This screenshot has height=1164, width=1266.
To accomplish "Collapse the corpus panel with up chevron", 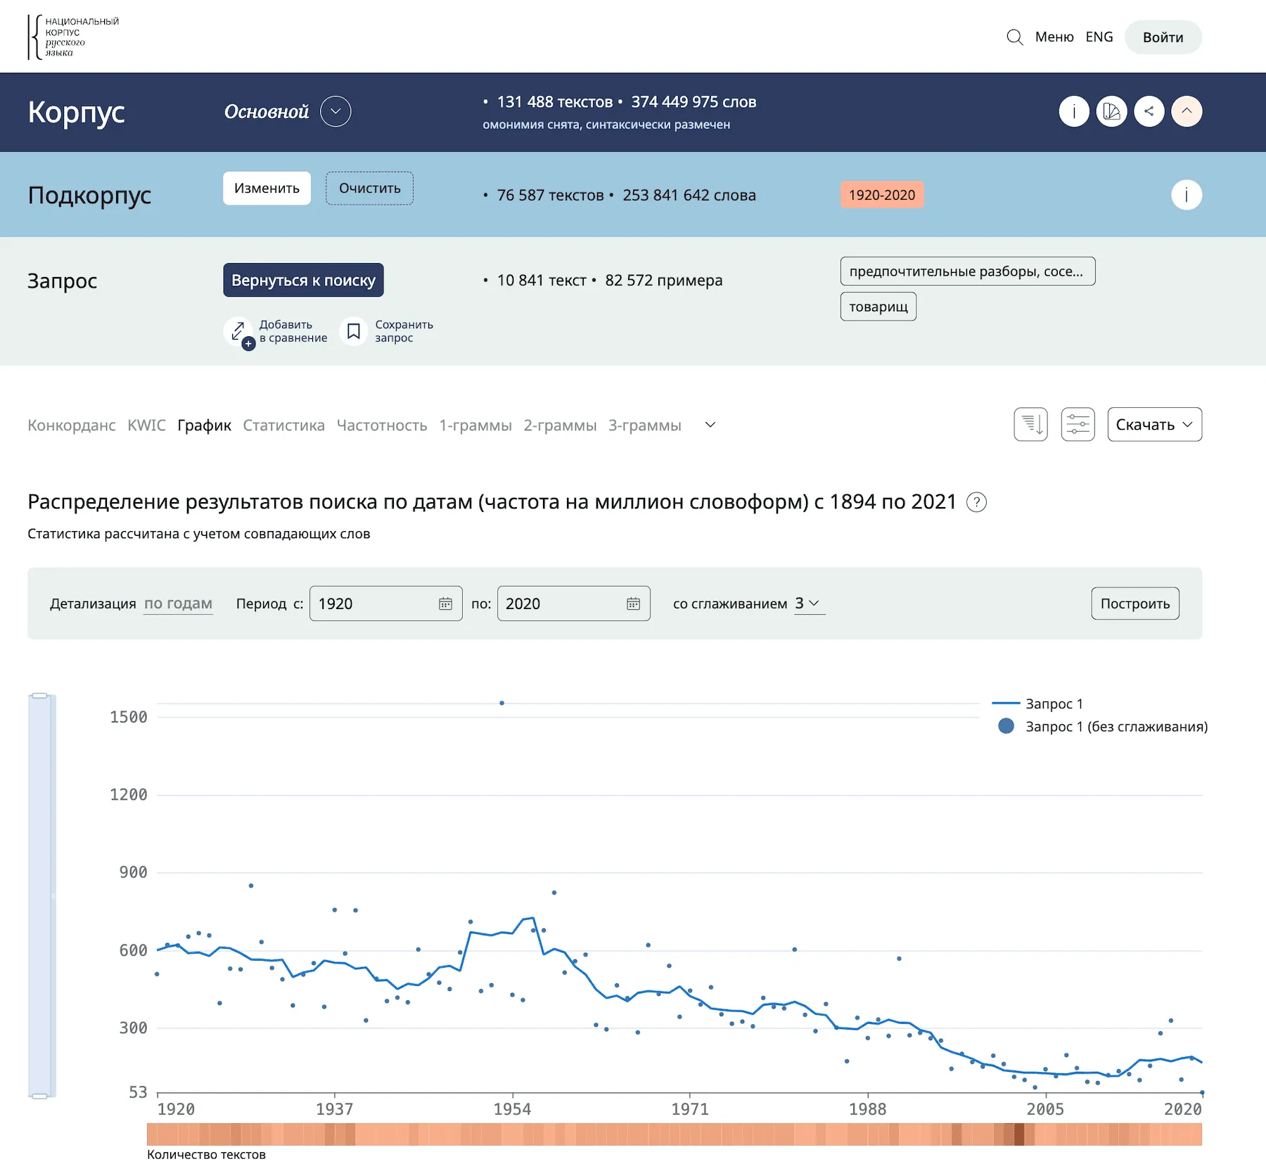I will pos(1187,111).
